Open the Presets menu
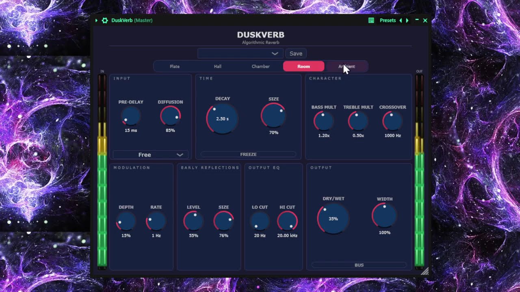Screen dimensions: 520x292 (388, 20)
